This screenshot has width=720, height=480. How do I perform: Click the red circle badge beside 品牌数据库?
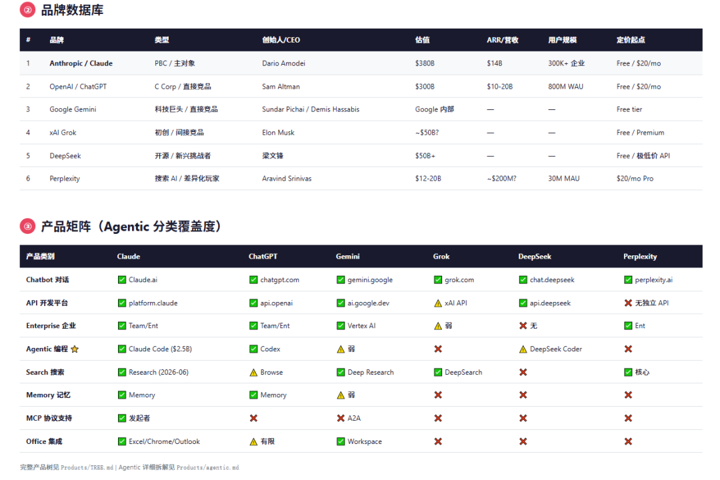(27, 9)
